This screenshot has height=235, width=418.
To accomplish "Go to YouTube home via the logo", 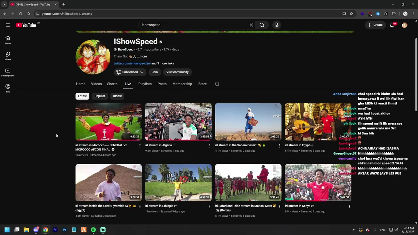I will click(x=26, y=25).
